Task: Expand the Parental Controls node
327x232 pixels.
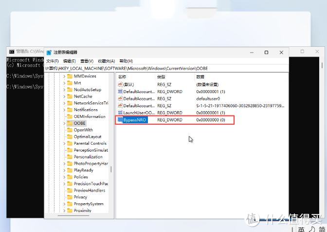Action: point(64,143)
